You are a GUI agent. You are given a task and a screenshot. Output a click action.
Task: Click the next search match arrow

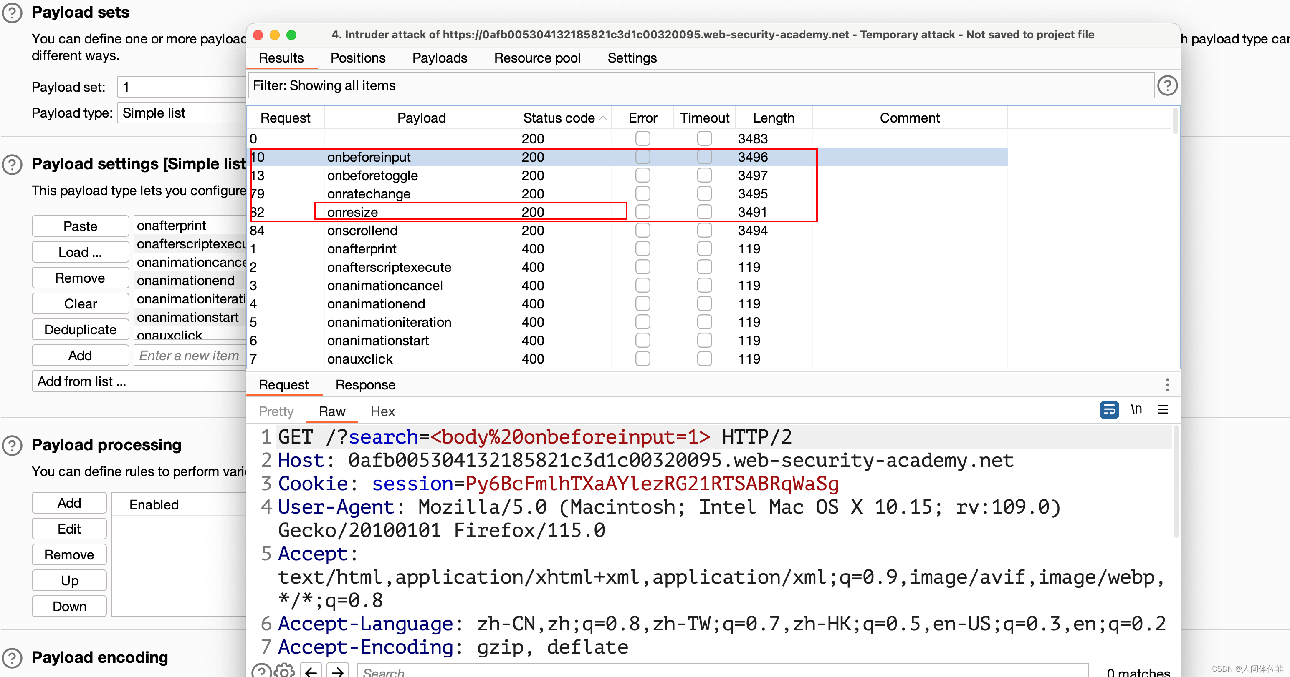[x=338, y=671]
